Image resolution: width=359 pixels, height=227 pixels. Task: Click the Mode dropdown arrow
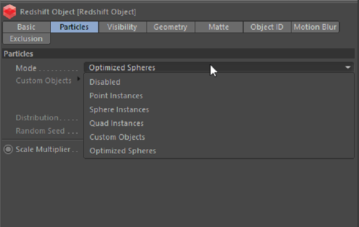(x=348, y=68)
